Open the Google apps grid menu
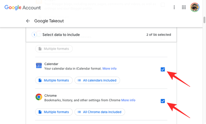 [x=184, y=7]
